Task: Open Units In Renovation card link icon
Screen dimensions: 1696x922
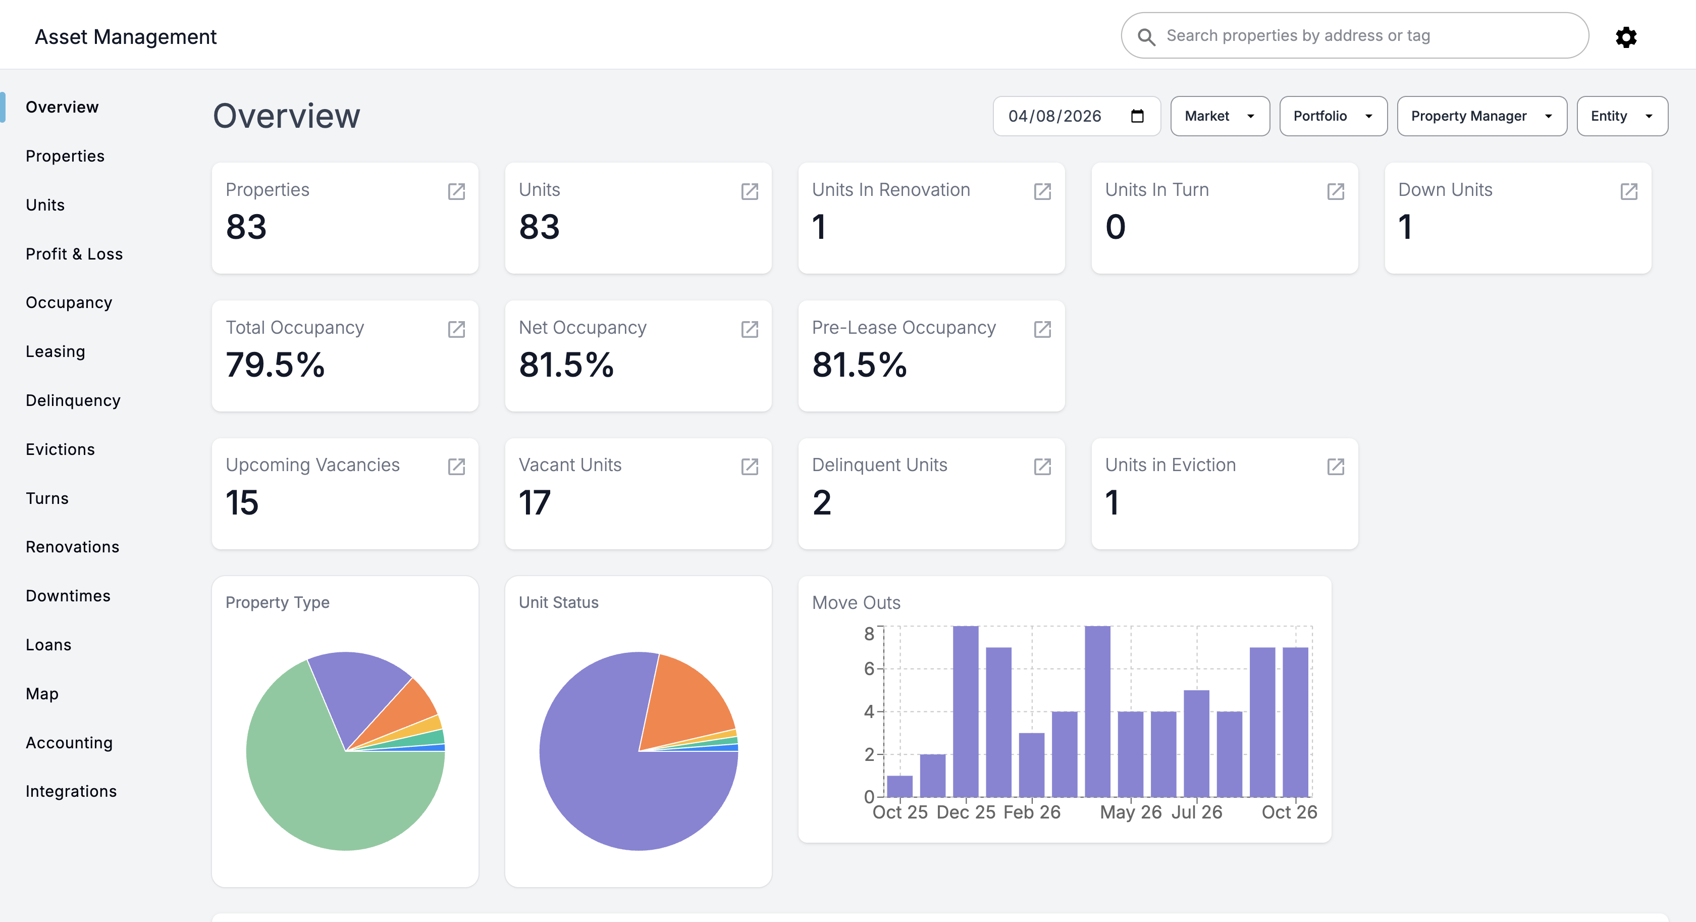Action: click(x=1042, y=192)
